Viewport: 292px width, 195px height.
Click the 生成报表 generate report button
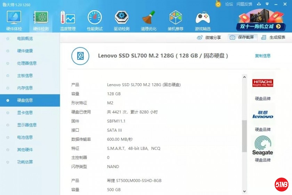273,37
